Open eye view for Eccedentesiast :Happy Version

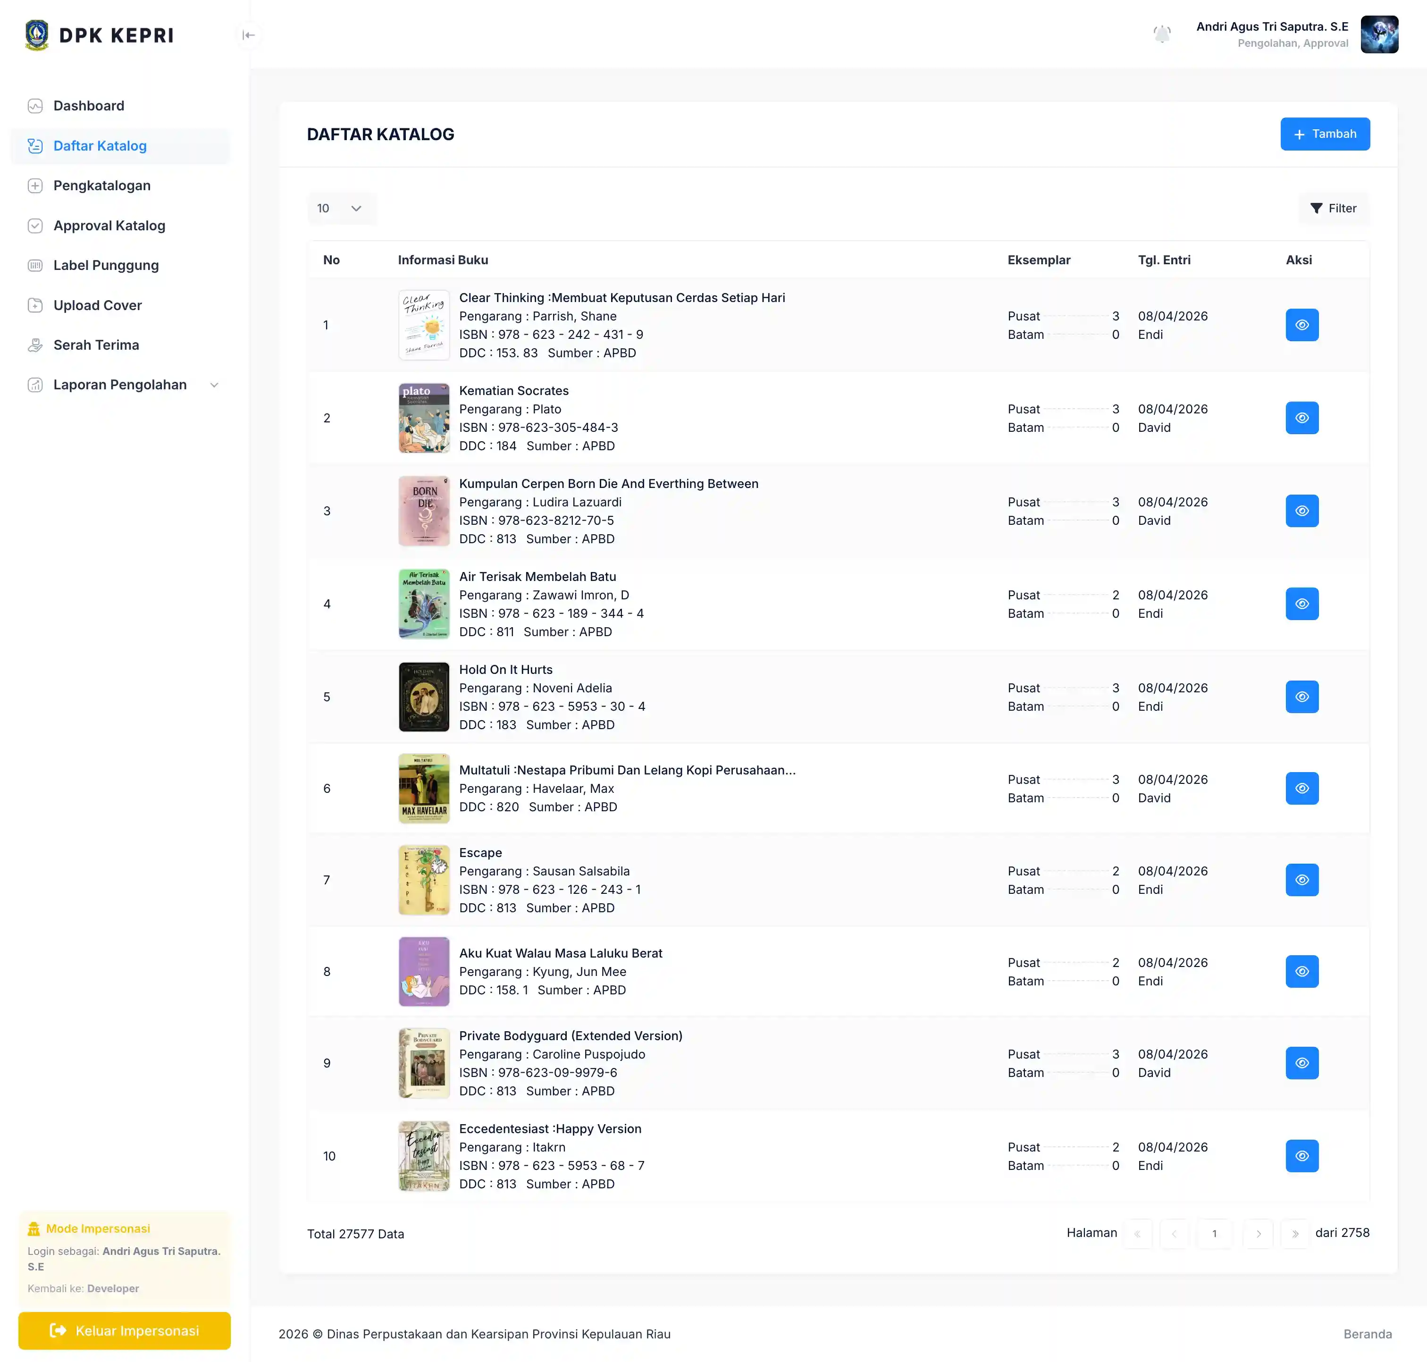[x=1301, y=1156]
